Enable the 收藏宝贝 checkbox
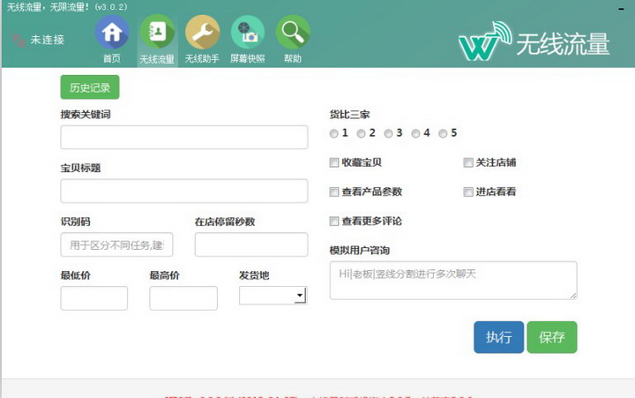The height and width of the screenshot is (398, 635). [334, 162]
